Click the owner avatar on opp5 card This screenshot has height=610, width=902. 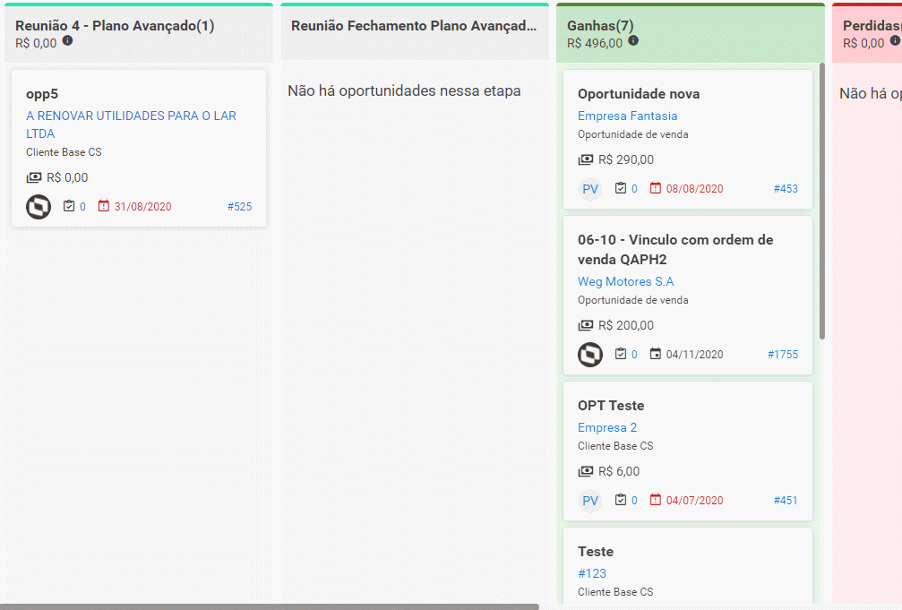click(39, 207)
